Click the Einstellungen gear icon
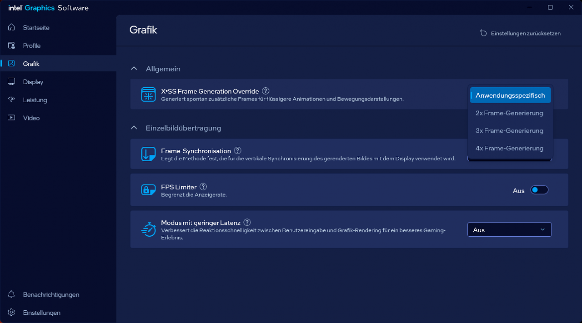The height and width of the screenshot is (323, 582). pos(11,313)
